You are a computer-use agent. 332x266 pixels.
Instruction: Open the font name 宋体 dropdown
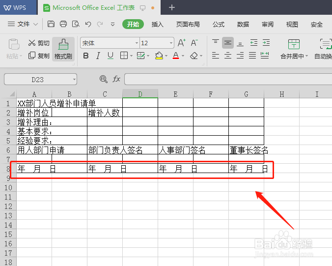tap(137, 43)
